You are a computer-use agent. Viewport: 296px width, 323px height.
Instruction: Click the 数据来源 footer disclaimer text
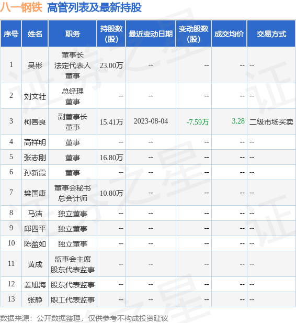[84, 318]
